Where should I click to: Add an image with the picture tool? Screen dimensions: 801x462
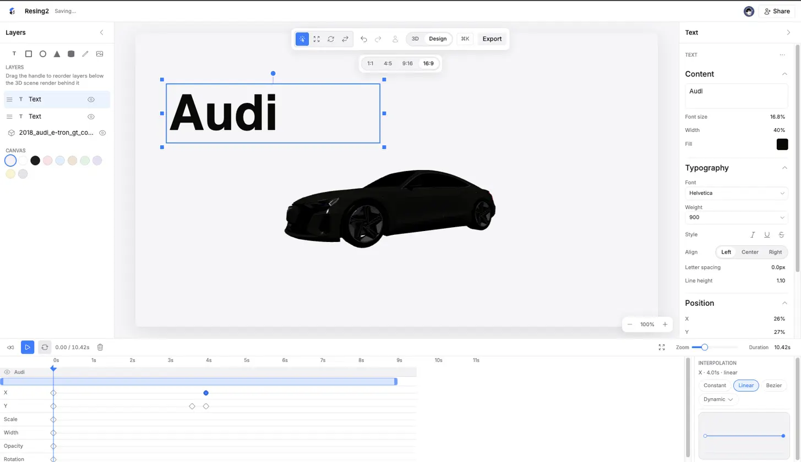(100, 54)
